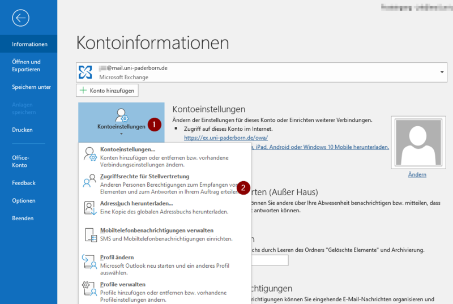Open the ex.uni-paderborn.de/owa link
The image size is (453, 304).
(x=226, y=138)
